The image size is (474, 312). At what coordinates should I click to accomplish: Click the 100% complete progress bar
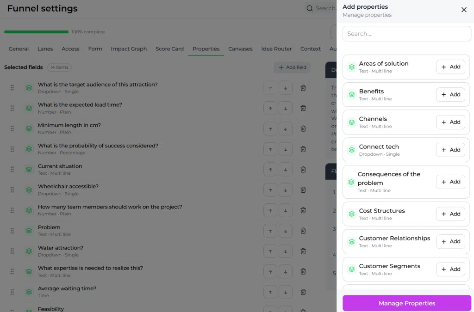36,32
